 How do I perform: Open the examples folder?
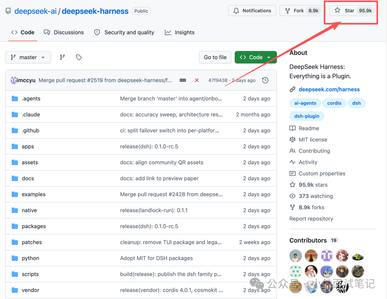coord(34,194)
